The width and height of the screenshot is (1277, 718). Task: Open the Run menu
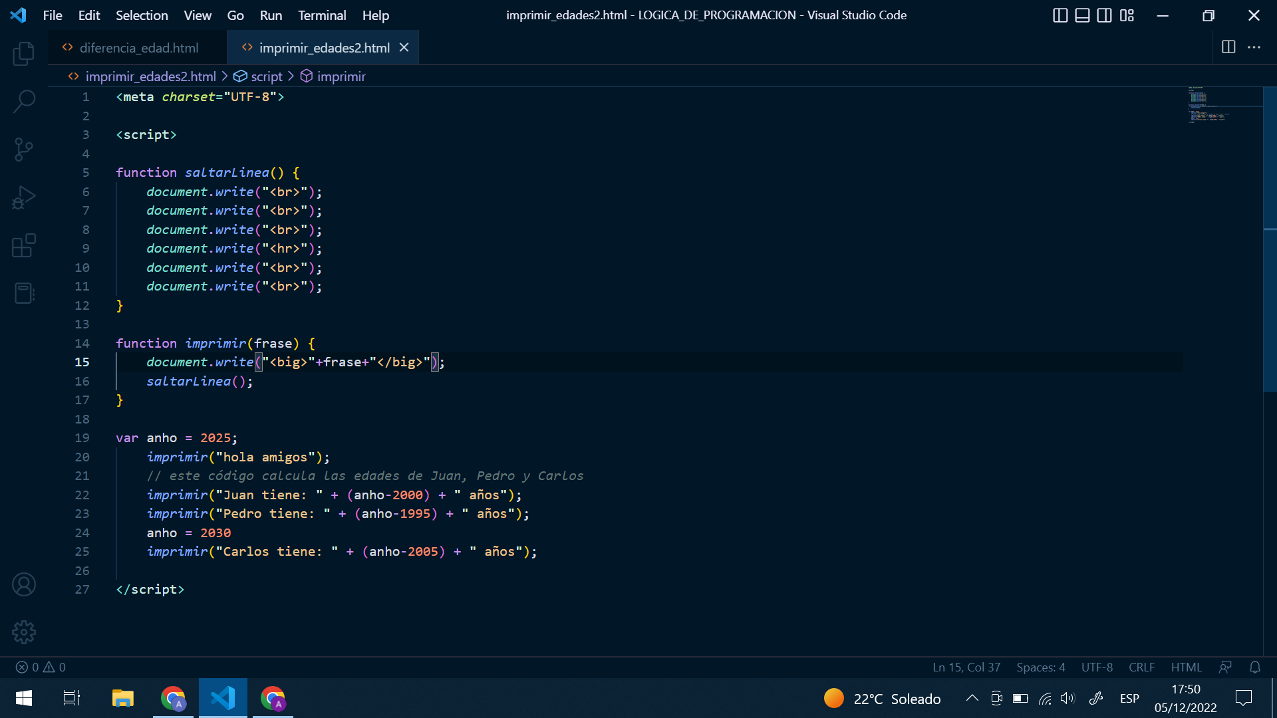point(271,15)
